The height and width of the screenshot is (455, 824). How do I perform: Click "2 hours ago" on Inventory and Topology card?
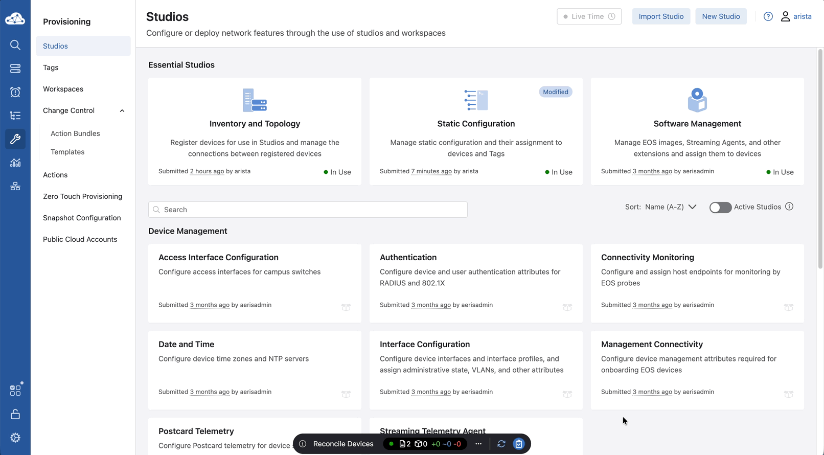coord(207,171)
